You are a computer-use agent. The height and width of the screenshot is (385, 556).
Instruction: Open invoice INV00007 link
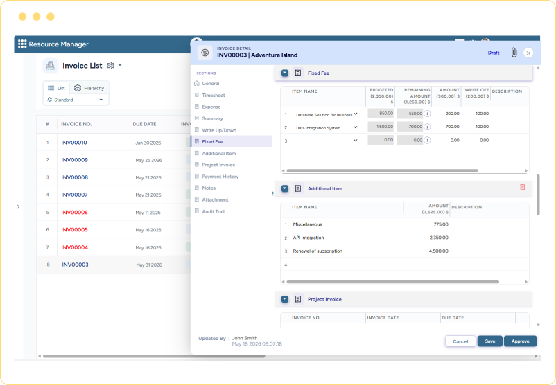[x=74, y=195]
